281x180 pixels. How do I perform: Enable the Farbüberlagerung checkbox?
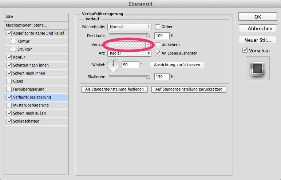coord(9,89)
